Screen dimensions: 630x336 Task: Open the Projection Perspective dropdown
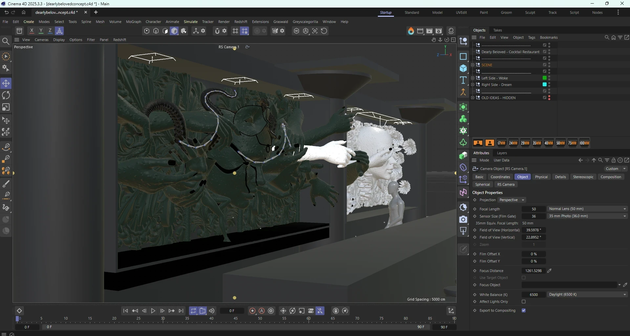(x=512, y=200)
